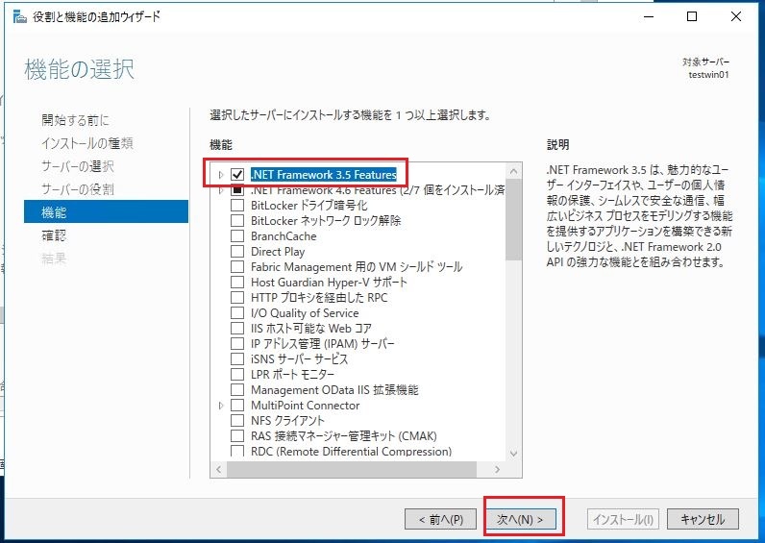
Task: Enable the MultiPoint Connector checkbox
Action: pos(237,405)
